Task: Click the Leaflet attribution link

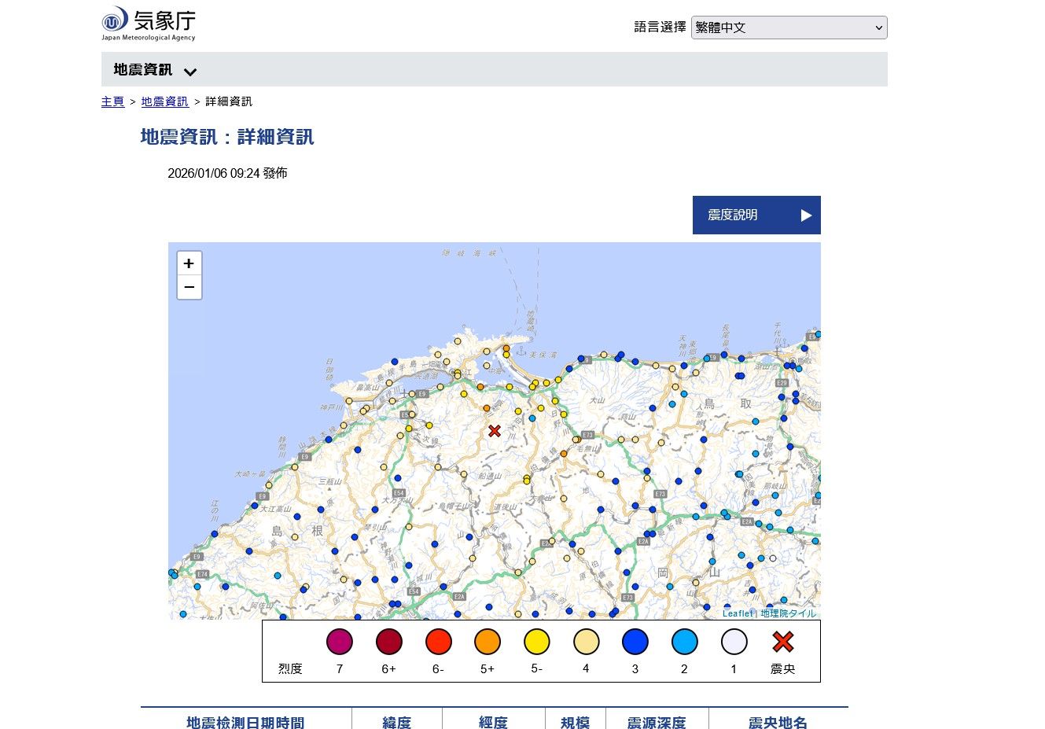Action: (x=737, y=613)
